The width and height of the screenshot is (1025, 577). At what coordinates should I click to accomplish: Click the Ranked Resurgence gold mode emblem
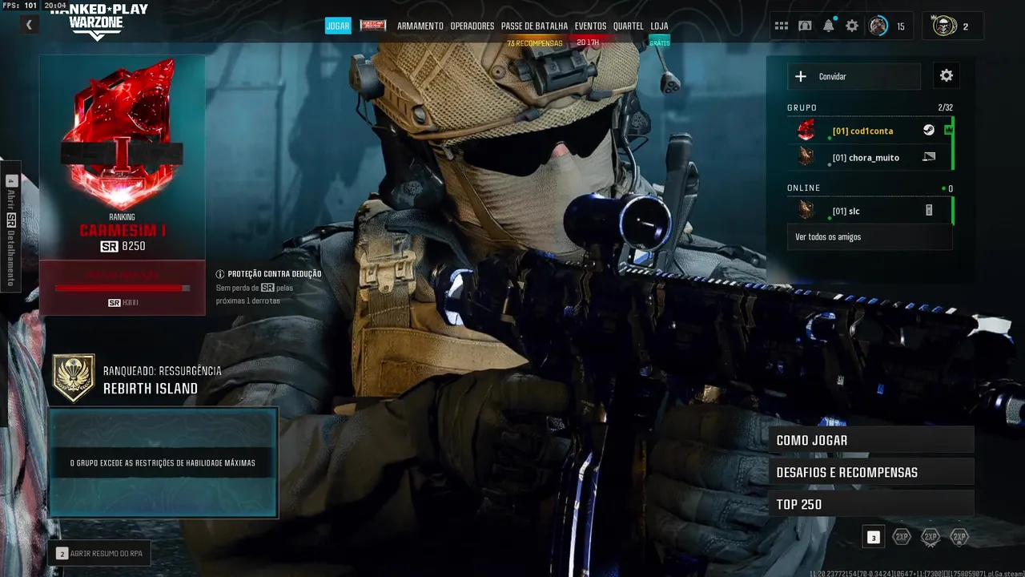(x=74, y=378)
